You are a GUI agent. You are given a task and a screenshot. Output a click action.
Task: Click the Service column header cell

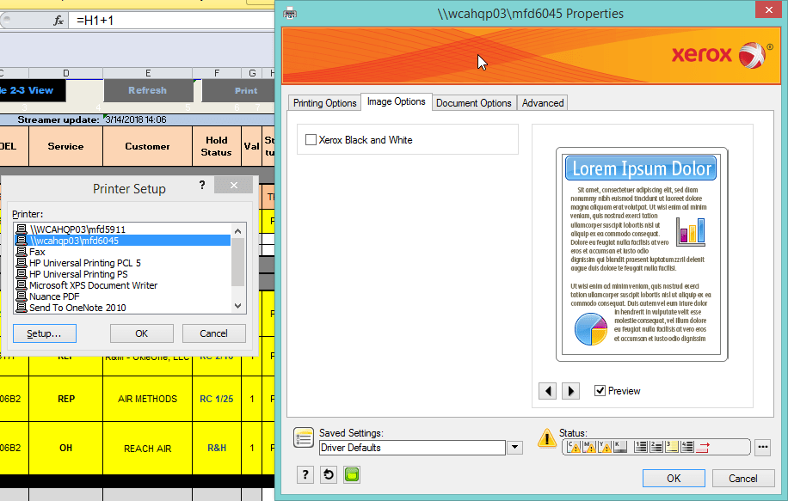click(66, 146)
